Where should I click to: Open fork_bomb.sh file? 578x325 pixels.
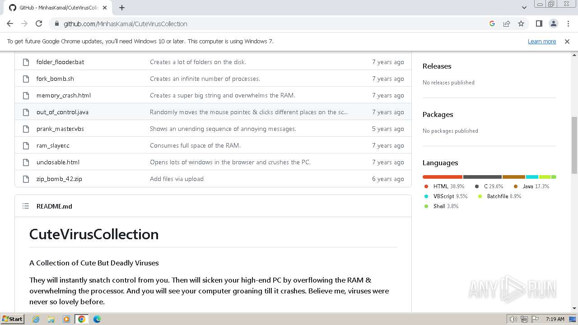55,79
